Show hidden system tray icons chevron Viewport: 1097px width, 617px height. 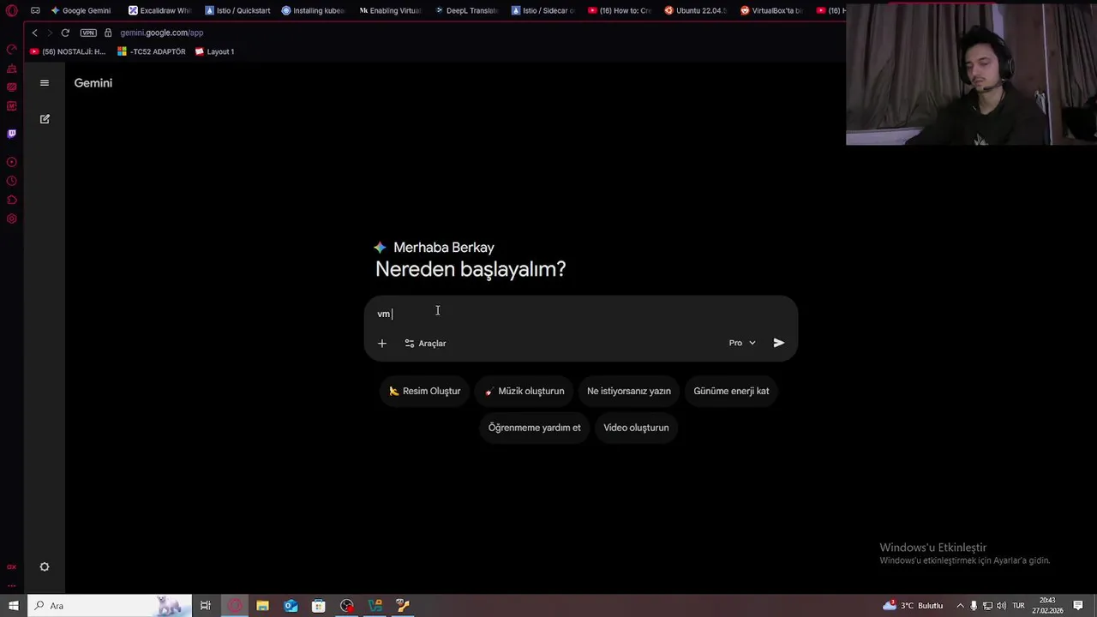click(x=960, y=606)
